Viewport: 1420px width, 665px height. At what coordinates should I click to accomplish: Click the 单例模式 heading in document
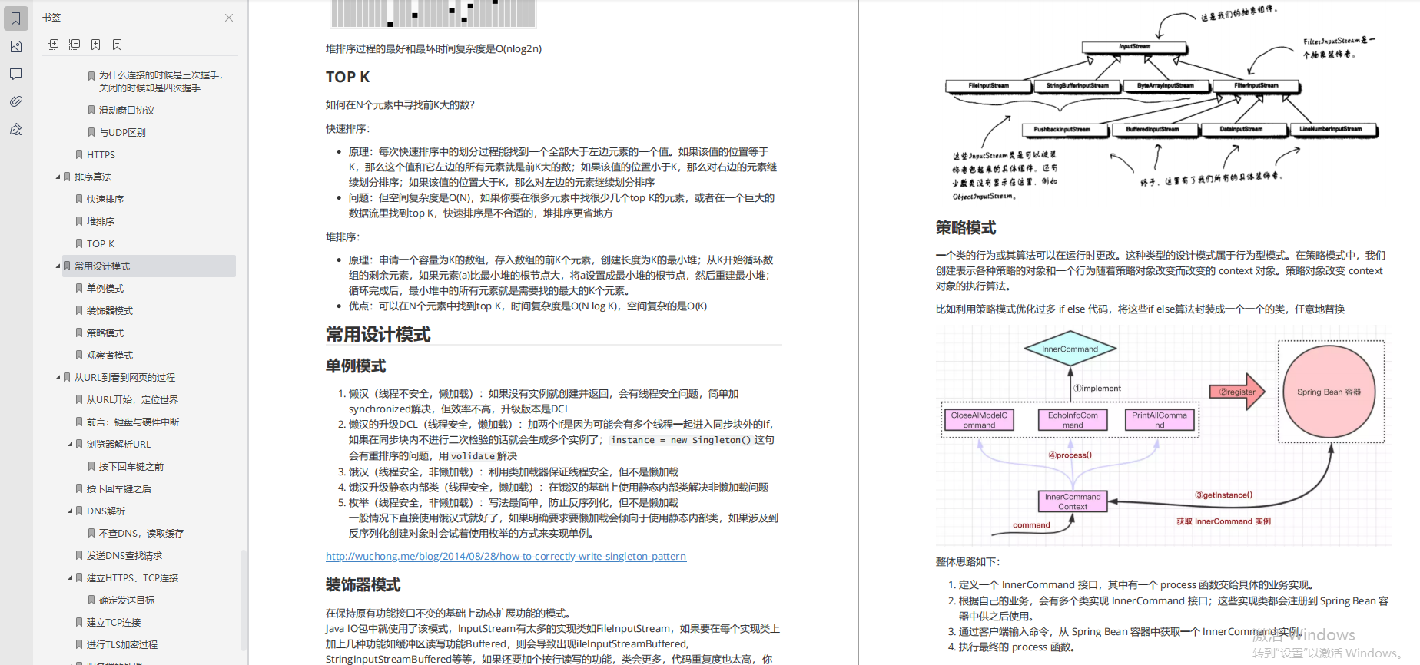(x=356, y=366)
